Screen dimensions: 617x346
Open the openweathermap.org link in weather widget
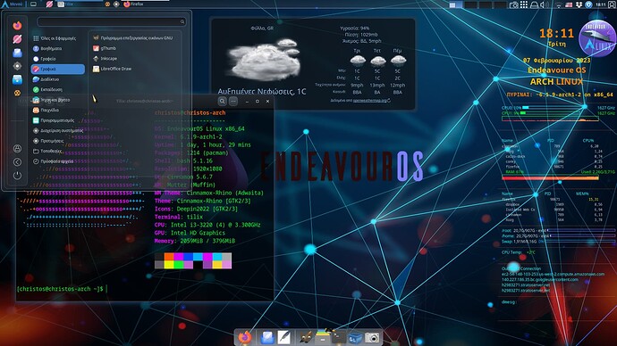pos(369,101)
